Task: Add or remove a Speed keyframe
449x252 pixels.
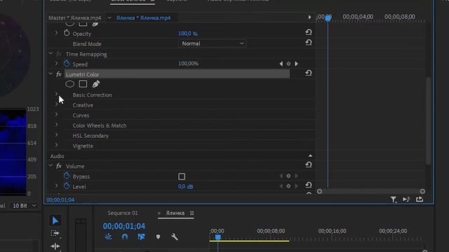Action: pos(288,64)
